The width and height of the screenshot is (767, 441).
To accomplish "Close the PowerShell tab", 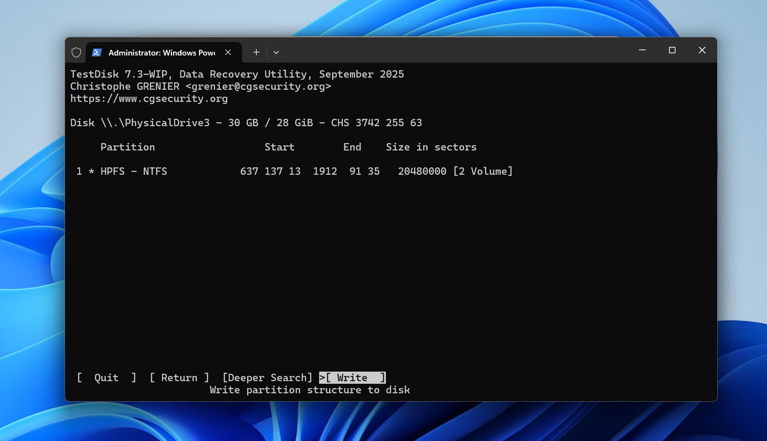I will click(228, 52).
